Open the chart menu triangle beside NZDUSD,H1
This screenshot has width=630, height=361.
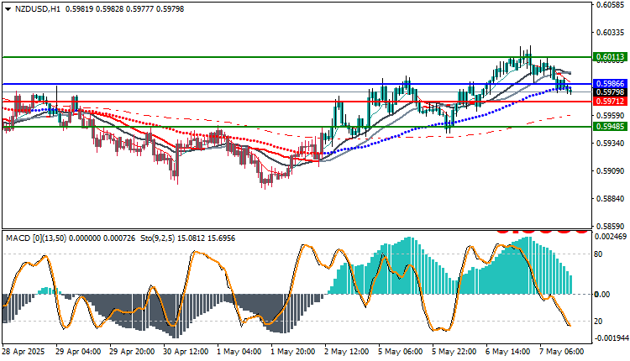pyautogui.click(x=8, y=9)
